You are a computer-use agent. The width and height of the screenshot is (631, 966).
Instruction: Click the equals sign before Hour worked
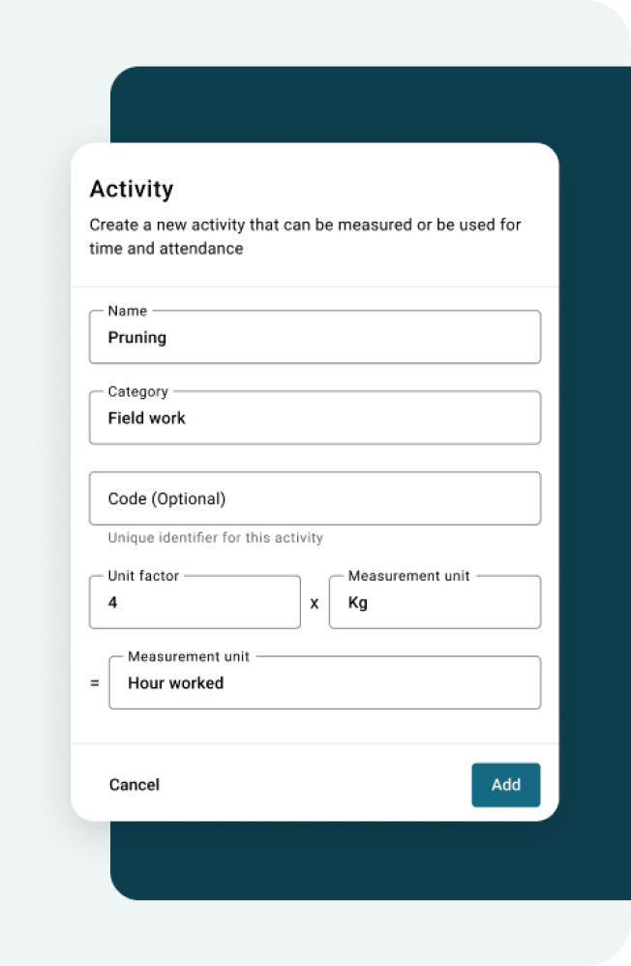pos(95,683)
